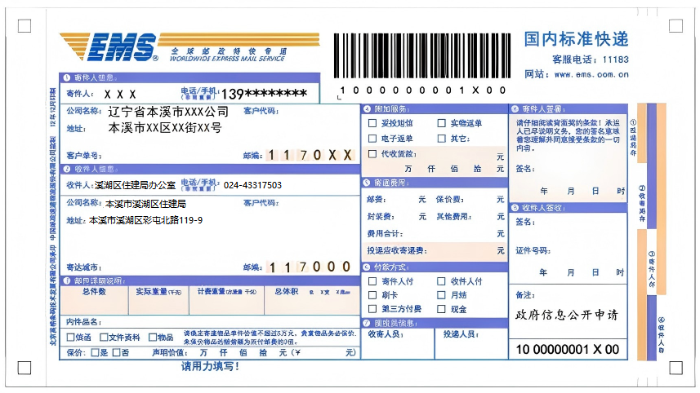Image resolution: width=700 pixels, height=393 pixels.
Task: Click the section 9 收件人签收 header
Action: click(568, 208)
